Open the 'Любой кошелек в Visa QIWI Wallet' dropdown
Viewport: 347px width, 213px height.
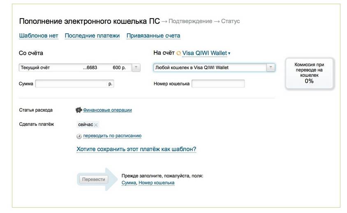pyautogui.click(x=271, y=68)
